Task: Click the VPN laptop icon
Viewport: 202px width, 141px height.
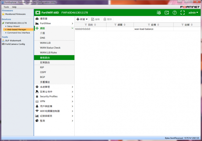Action: click(37, 101)
